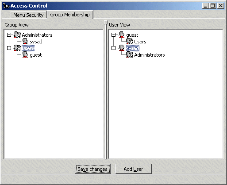
Task: Collapse the Administrators node in Group View
Action: coord(9,35)
